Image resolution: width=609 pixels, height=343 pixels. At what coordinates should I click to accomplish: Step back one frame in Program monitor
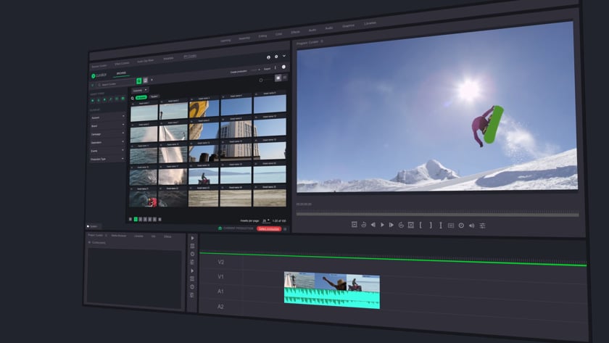click(x=373, y=225)
